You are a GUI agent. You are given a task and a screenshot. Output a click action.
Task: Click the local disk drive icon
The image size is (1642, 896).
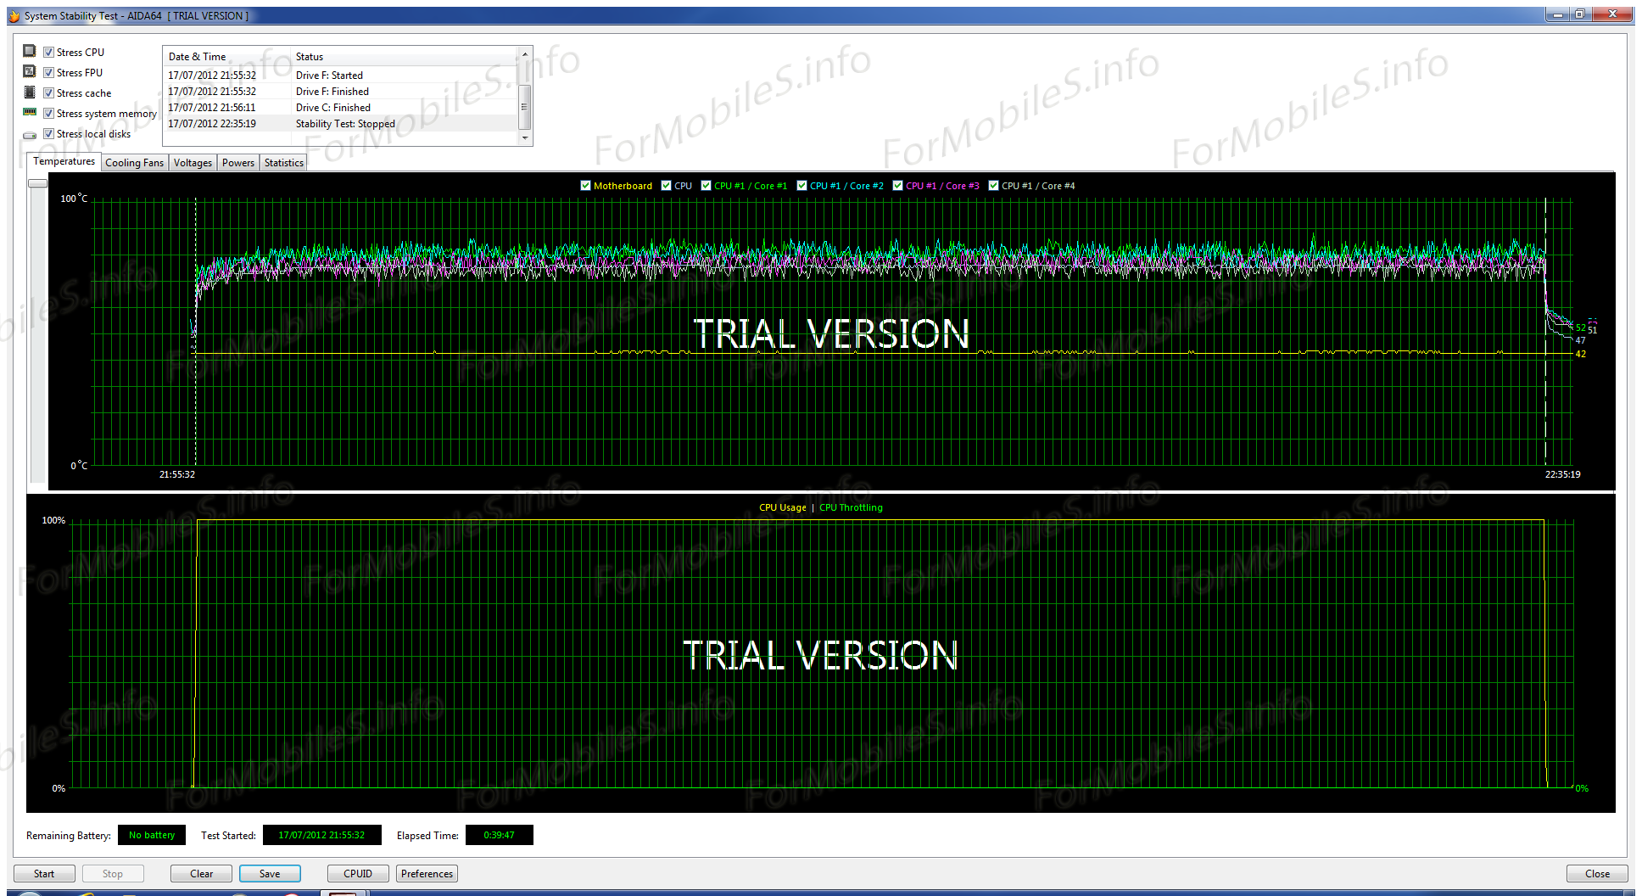tap(30, 135)
